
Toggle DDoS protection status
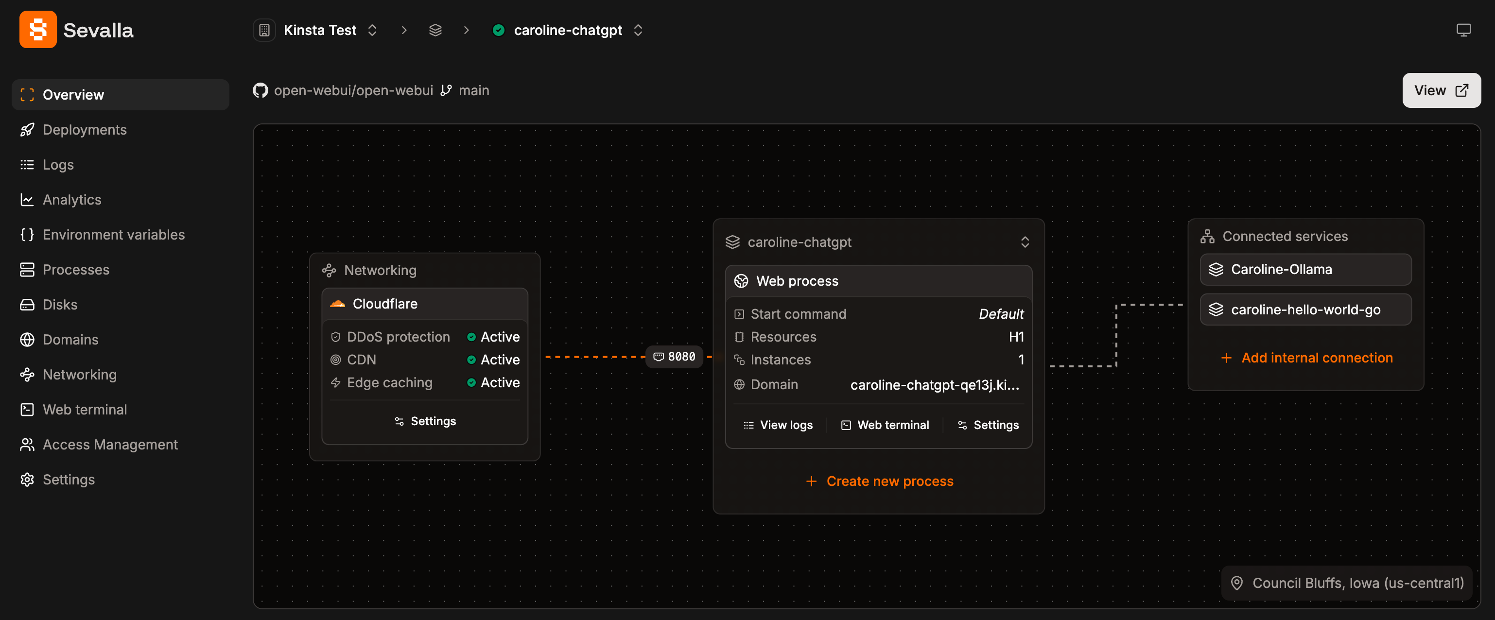tap(493, 336)
